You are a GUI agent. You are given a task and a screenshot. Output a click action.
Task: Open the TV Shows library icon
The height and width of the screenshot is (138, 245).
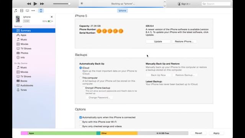coord(27,11)
